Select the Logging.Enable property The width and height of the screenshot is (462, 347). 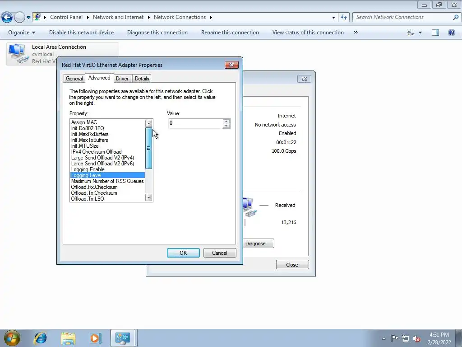107,170
